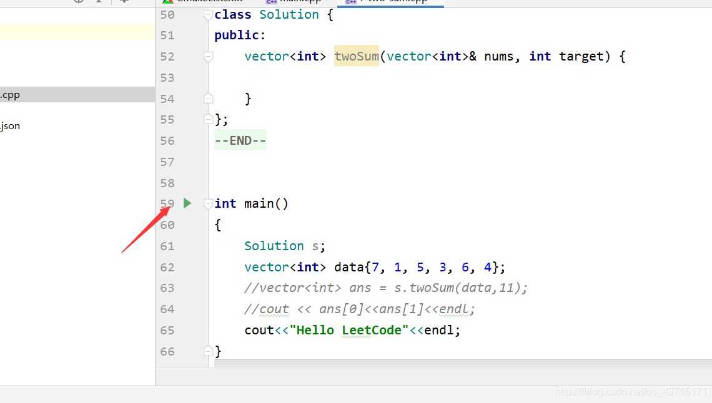Click the "Hello LeetCode" string literal
712x403 pixels.
tap(349, 330)
